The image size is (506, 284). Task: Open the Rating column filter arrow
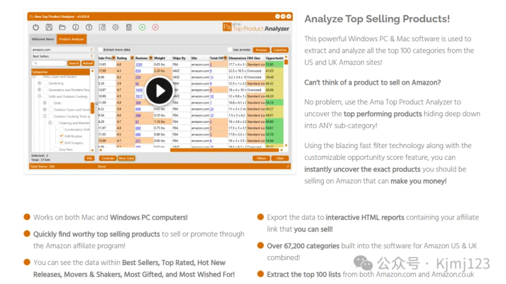[132, 58]
